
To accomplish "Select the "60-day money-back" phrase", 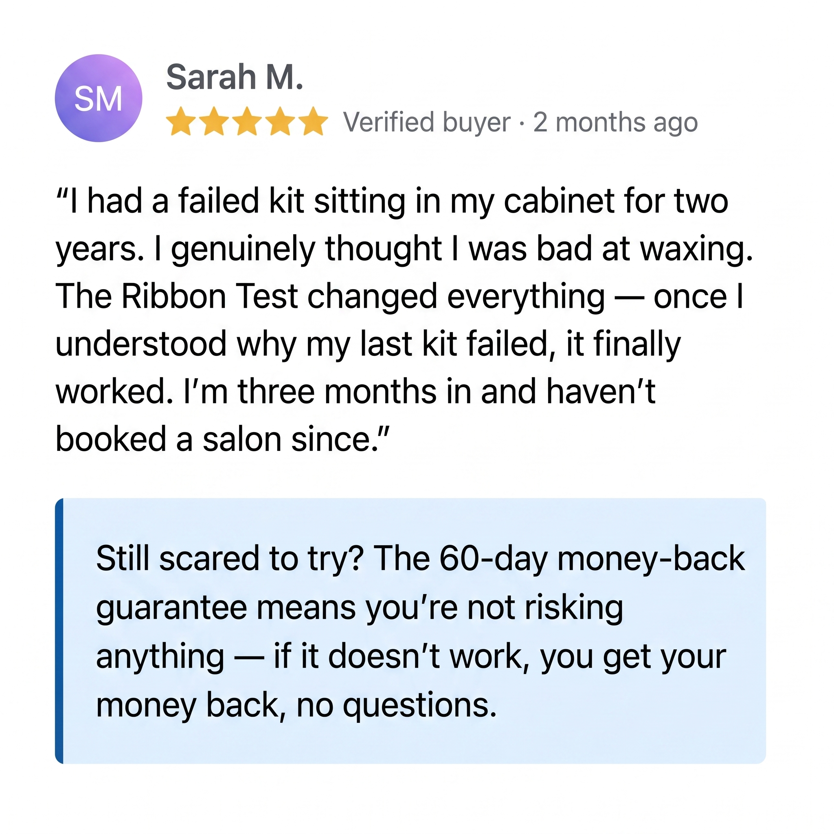I will click(x=592, y=559).
